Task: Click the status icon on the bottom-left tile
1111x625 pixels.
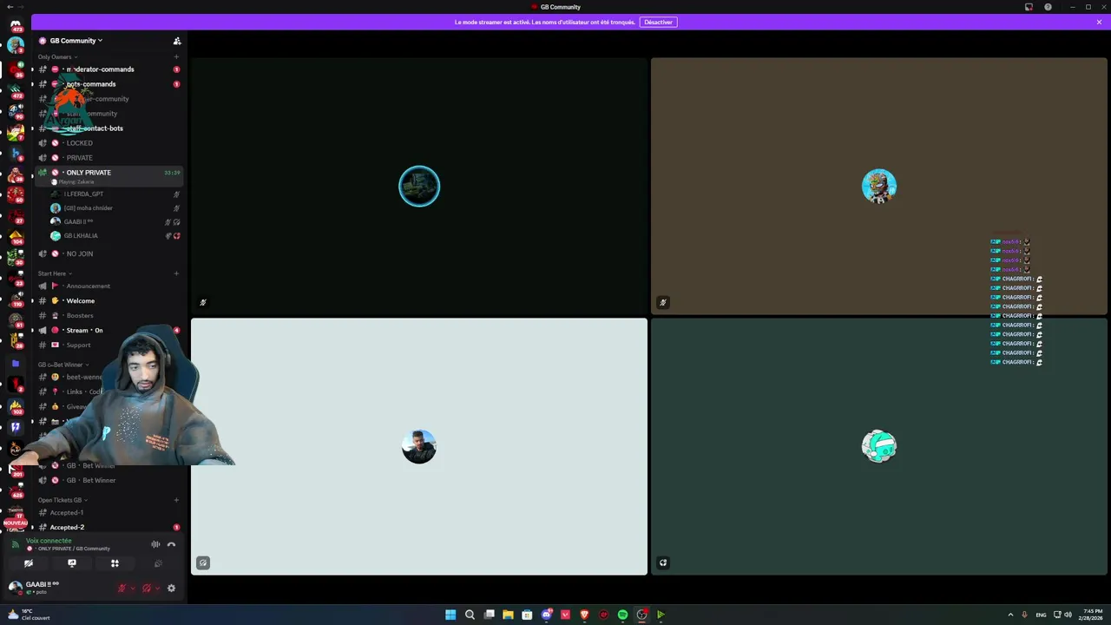Action: tap(203, 563)
